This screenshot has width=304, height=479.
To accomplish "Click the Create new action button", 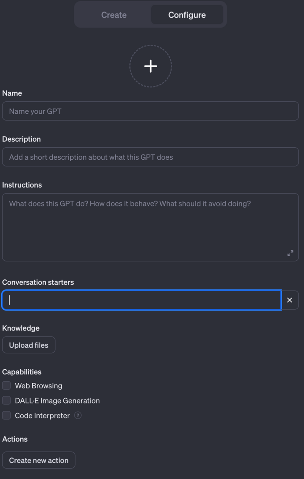I will point(39,460).
